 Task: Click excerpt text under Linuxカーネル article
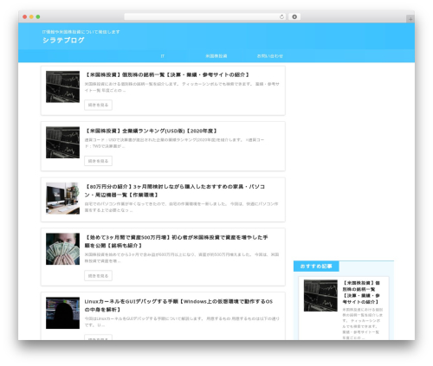pos(182,322)
